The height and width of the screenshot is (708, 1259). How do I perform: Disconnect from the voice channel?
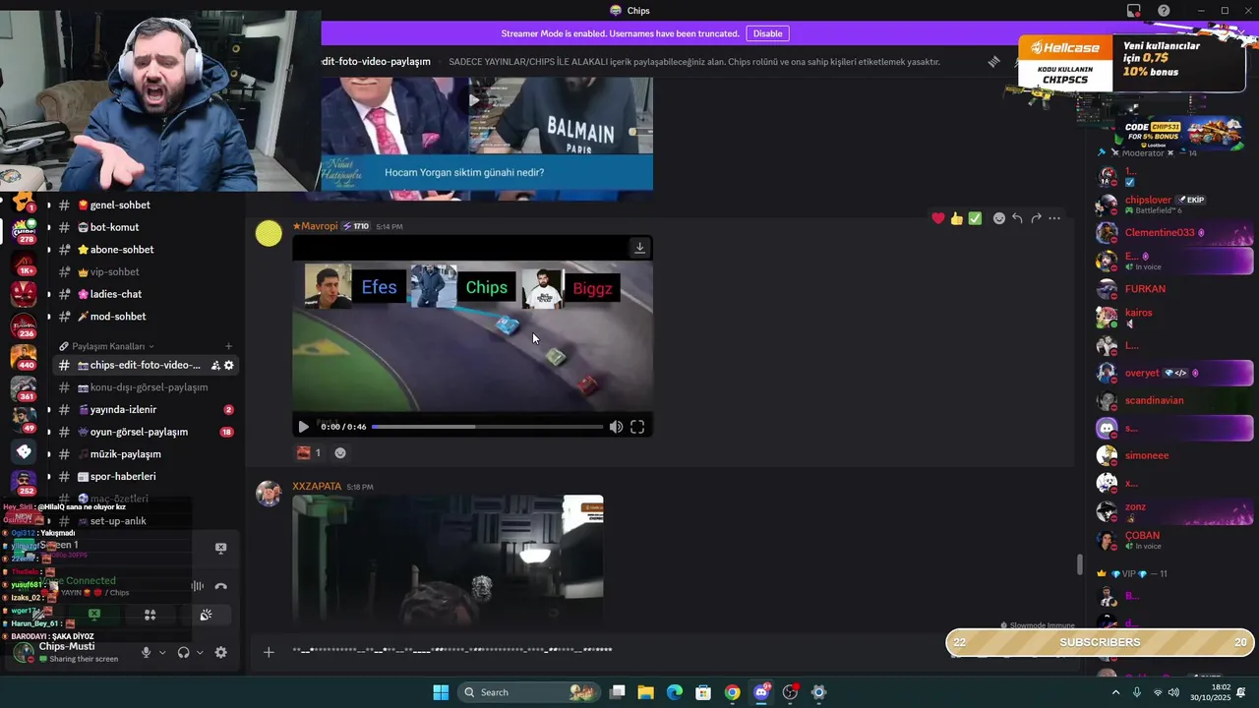(x=220, y=586)
